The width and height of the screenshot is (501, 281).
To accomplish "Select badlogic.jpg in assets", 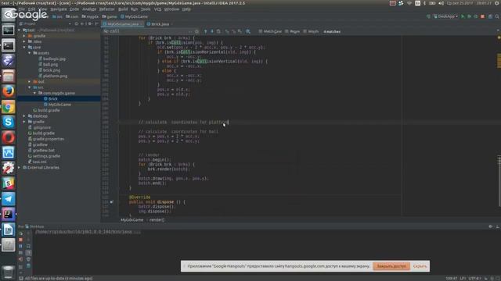I will click(54, 59).
